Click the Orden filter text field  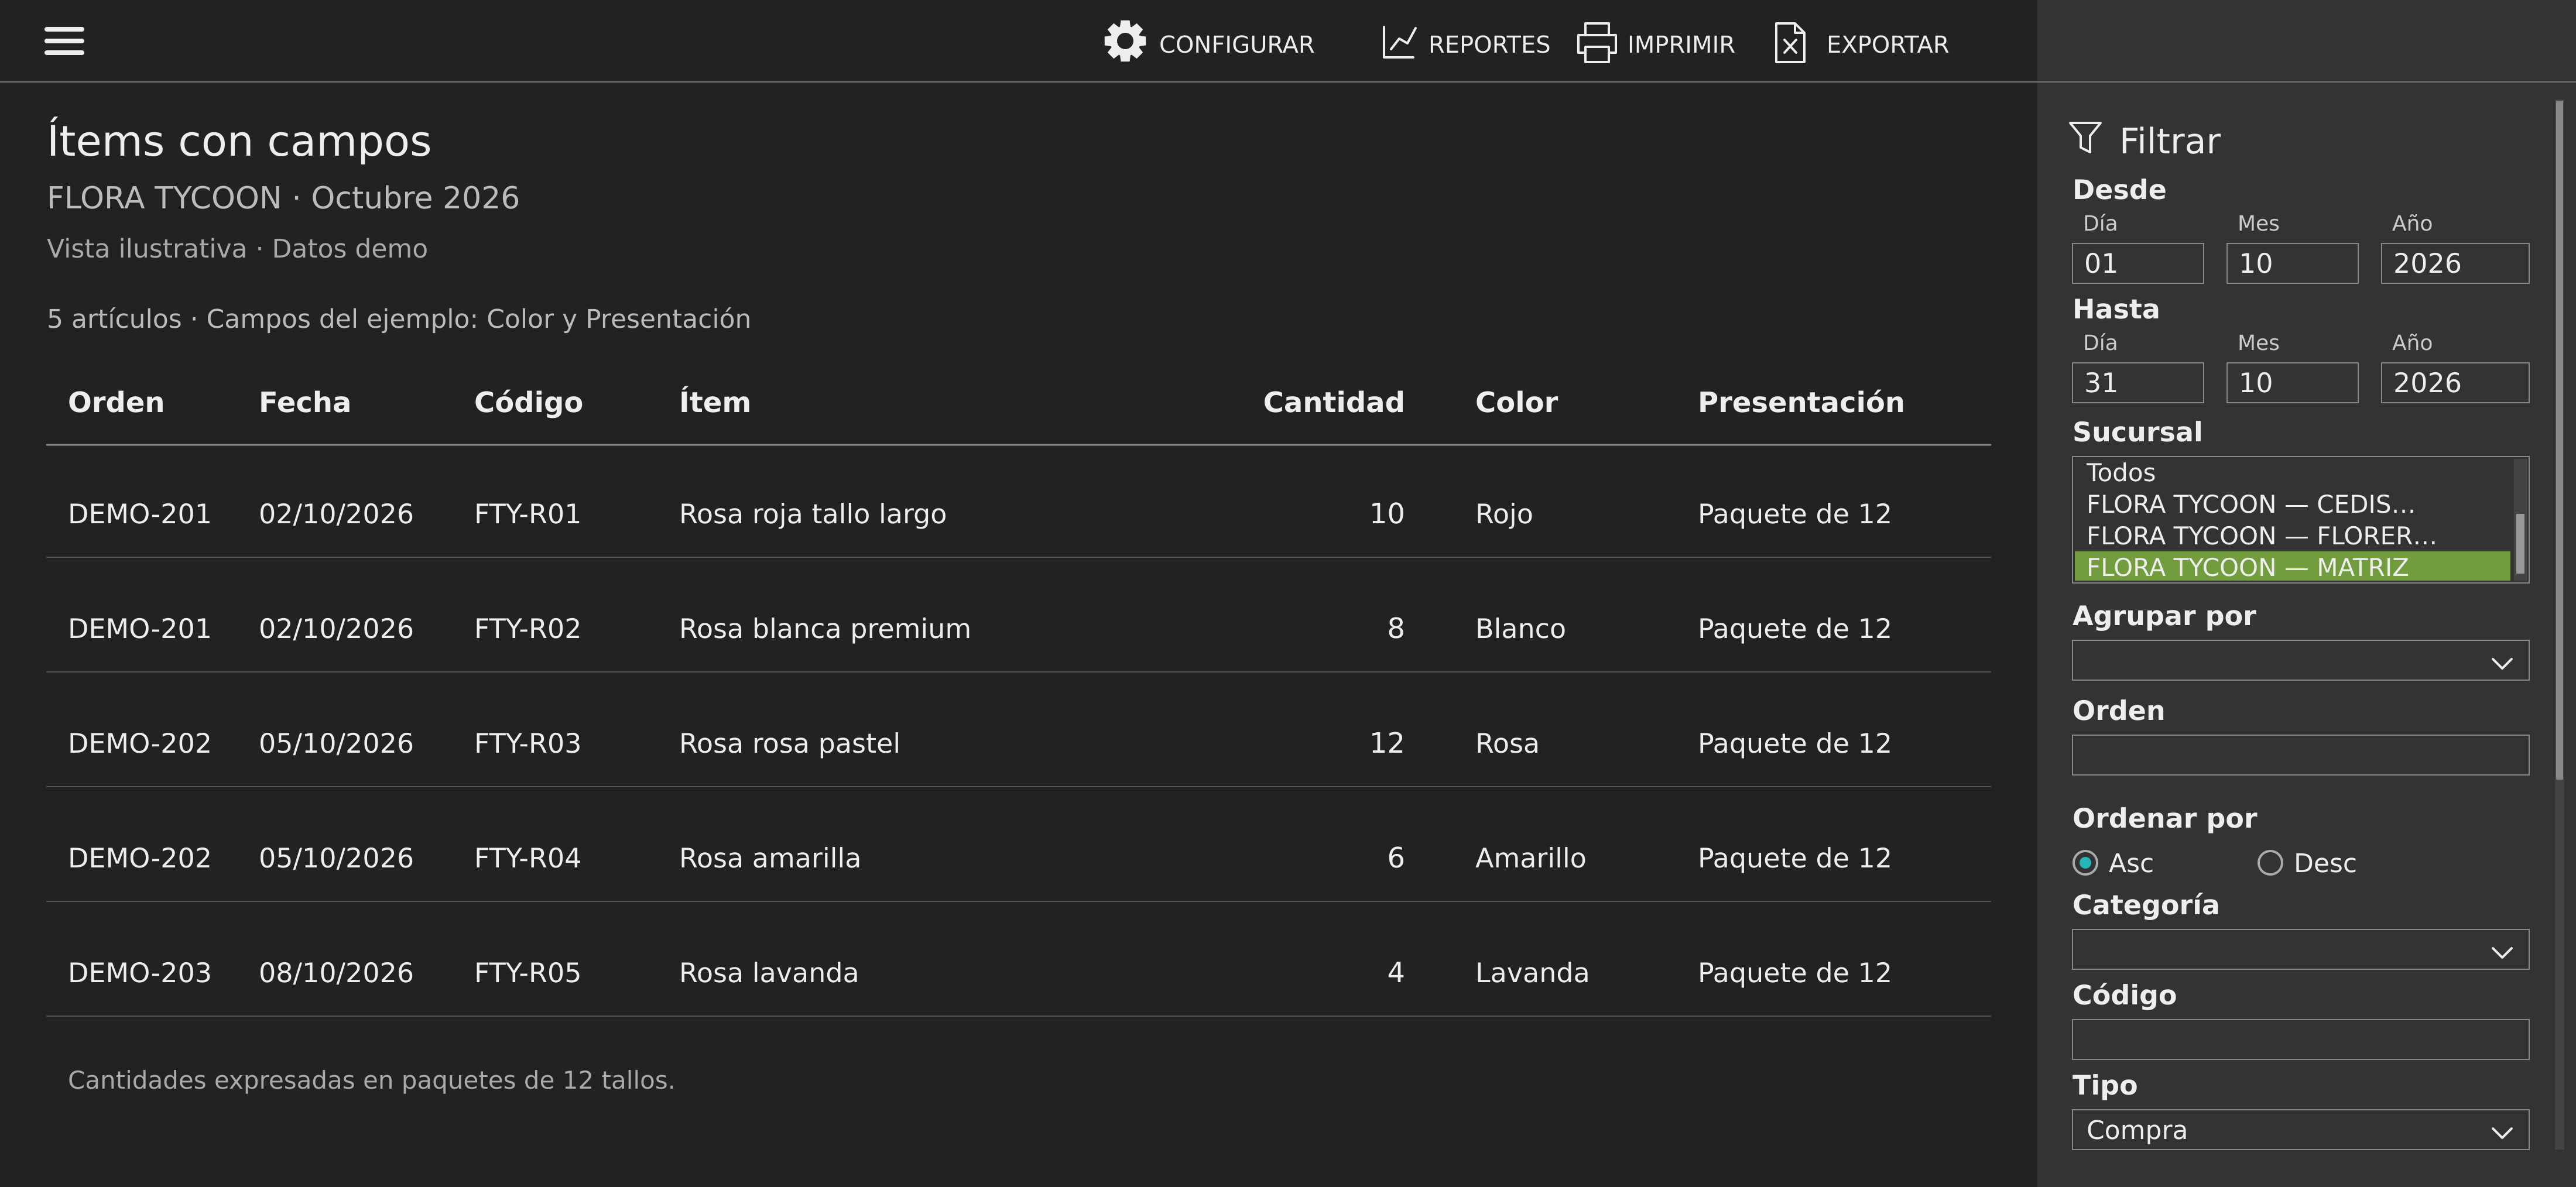(2300, 755)
